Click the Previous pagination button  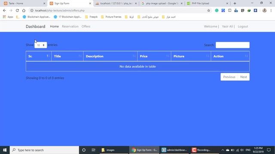229,77
